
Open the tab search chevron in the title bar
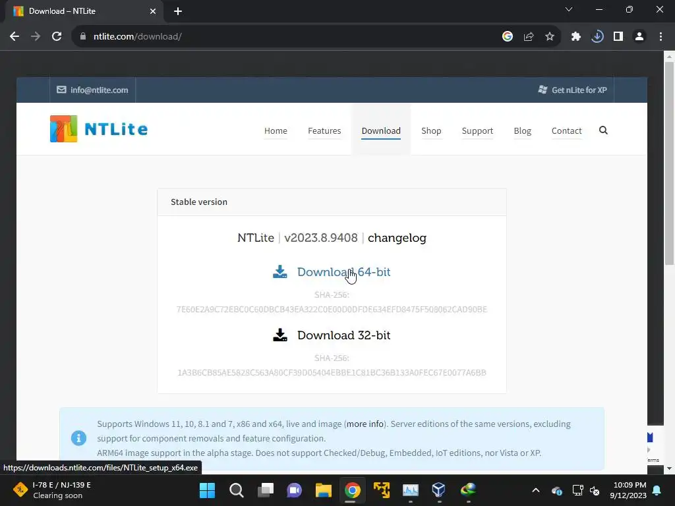pyautogui.click(x=569, y=9)
